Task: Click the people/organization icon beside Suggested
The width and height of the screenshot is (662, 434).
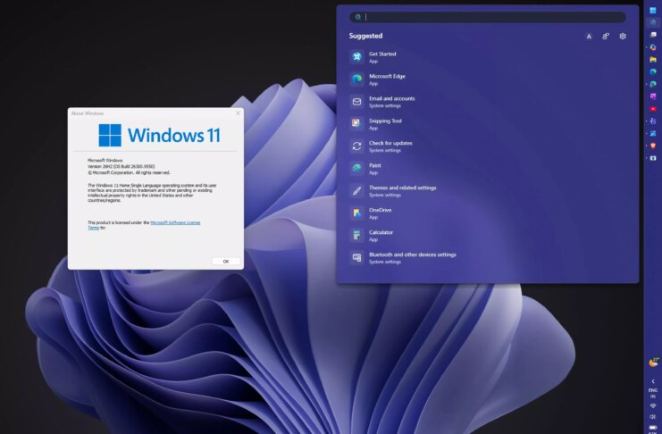Action: 606,37
